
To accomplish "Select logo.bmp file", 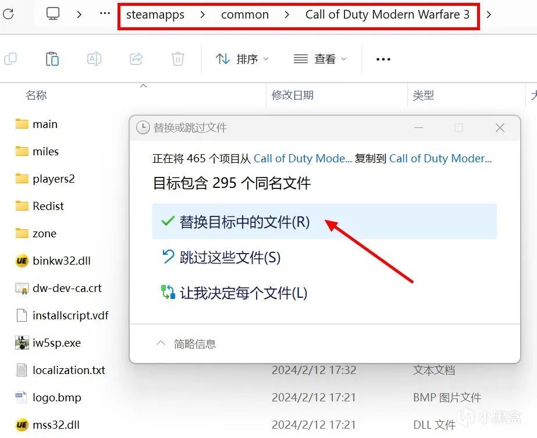I will (x=57, y=398).
